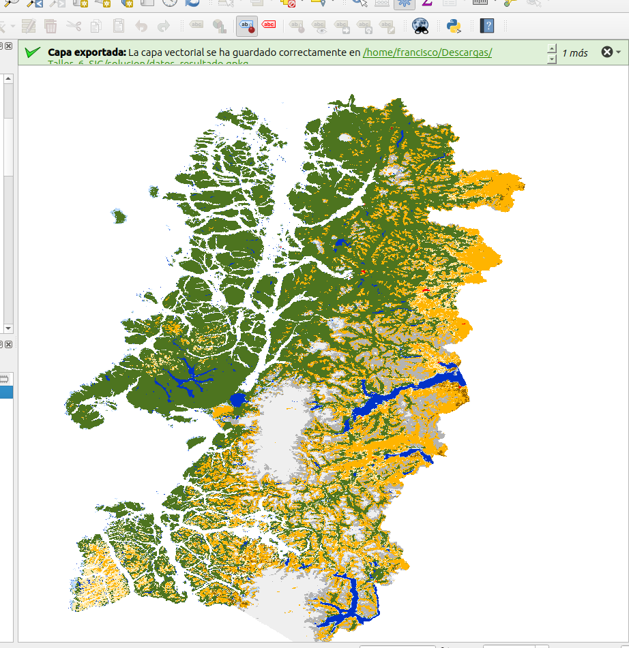
Task: Click the trash delete selected icon
Action: (x=50, y=27)
